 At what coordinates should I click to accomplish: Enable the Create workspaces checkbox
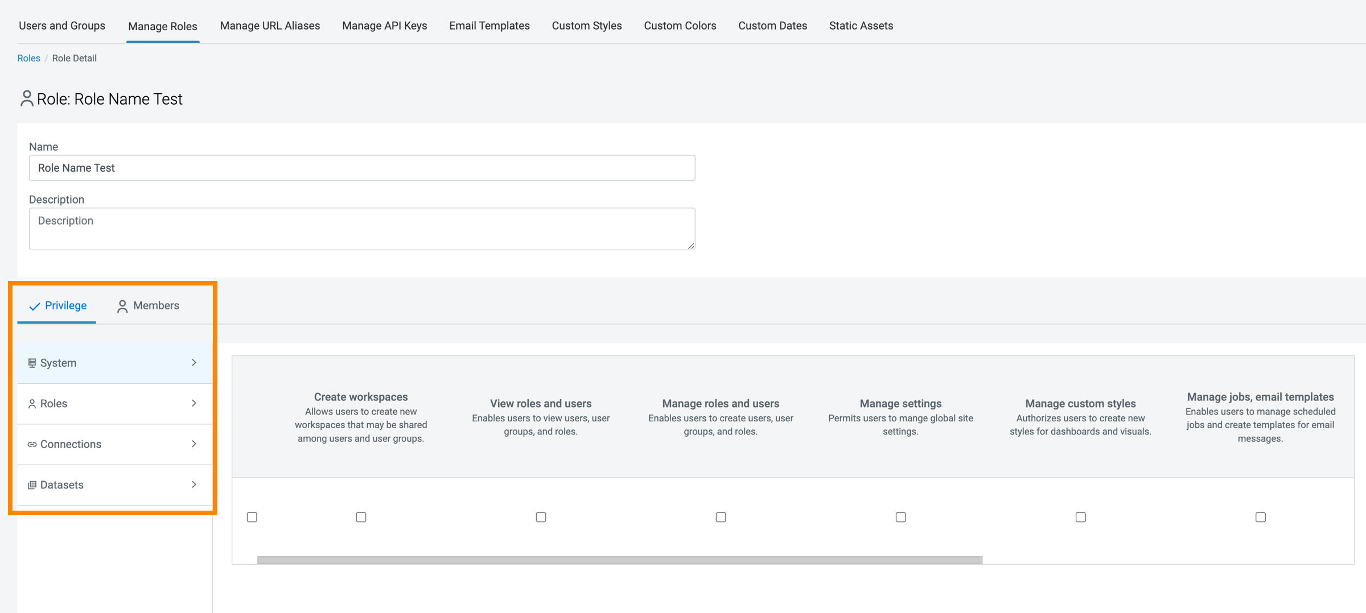tap(361, 517)
